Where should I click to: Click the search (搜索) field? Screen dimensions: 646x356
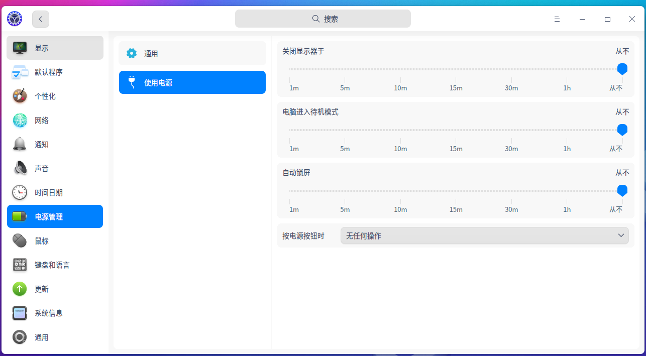click(322, 19)
